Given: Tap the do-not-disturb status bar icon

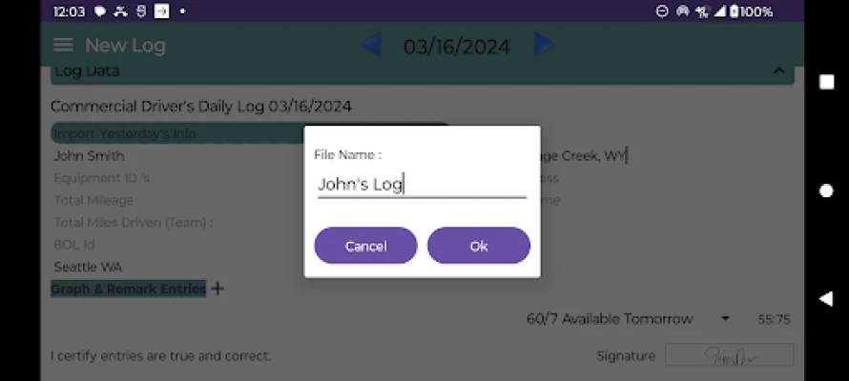Looking at the screenshot, I should pyautogui.click(x=662, y=11).
